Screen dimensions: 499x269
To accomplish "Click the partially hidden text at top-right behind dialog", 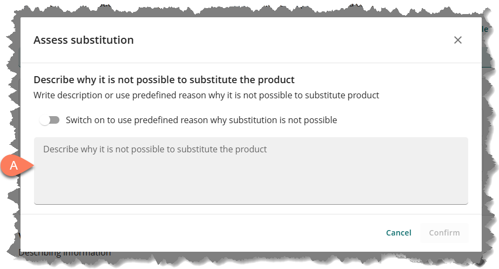I will (x=486, y=30).
